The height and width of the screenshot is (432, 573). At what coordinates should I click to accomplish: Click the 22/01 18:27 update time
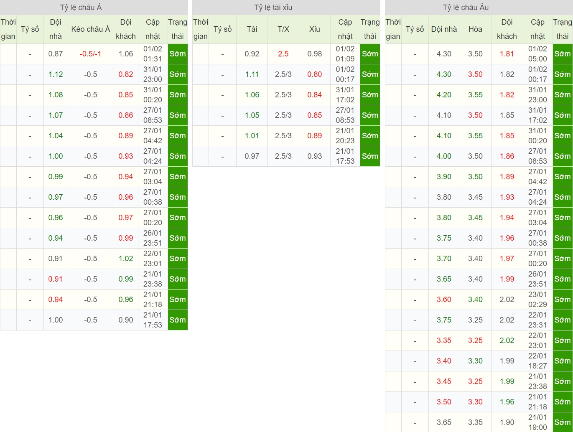pos(537,361)
